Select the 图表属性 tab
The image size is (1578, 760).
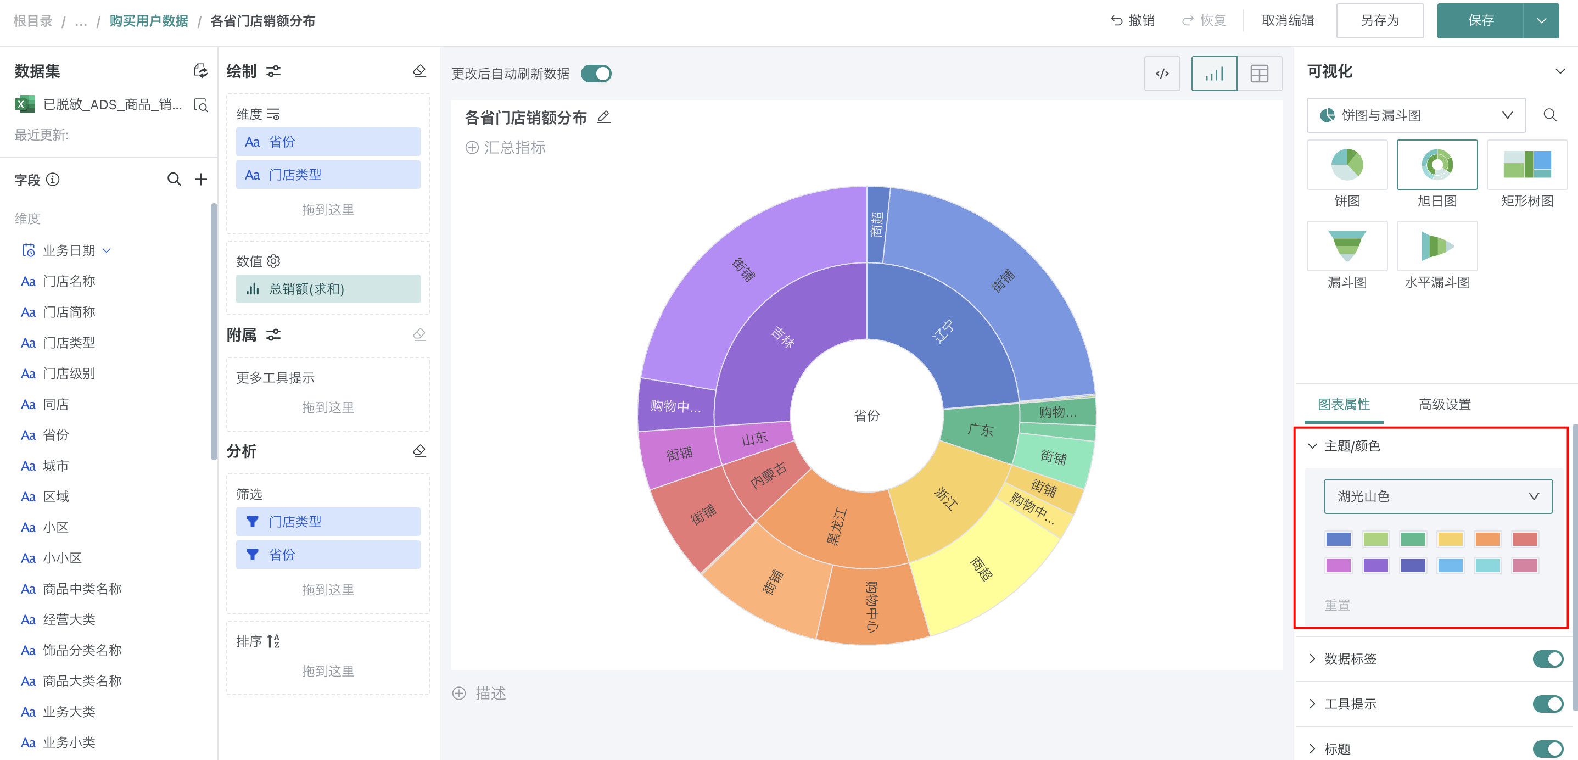(1344, 404)
